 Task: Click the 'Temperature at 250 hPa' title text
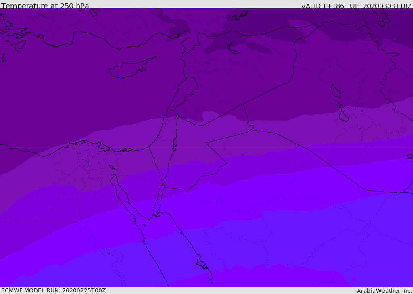coord(45,6)
